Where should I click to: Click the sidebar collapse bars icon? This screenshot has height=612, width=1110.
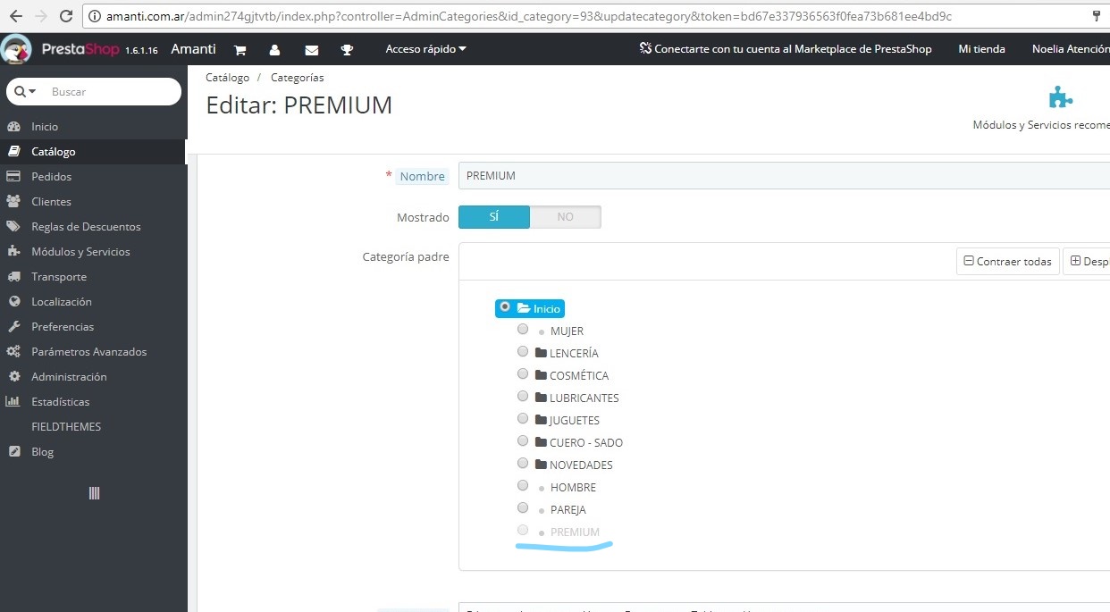[94, 492]
